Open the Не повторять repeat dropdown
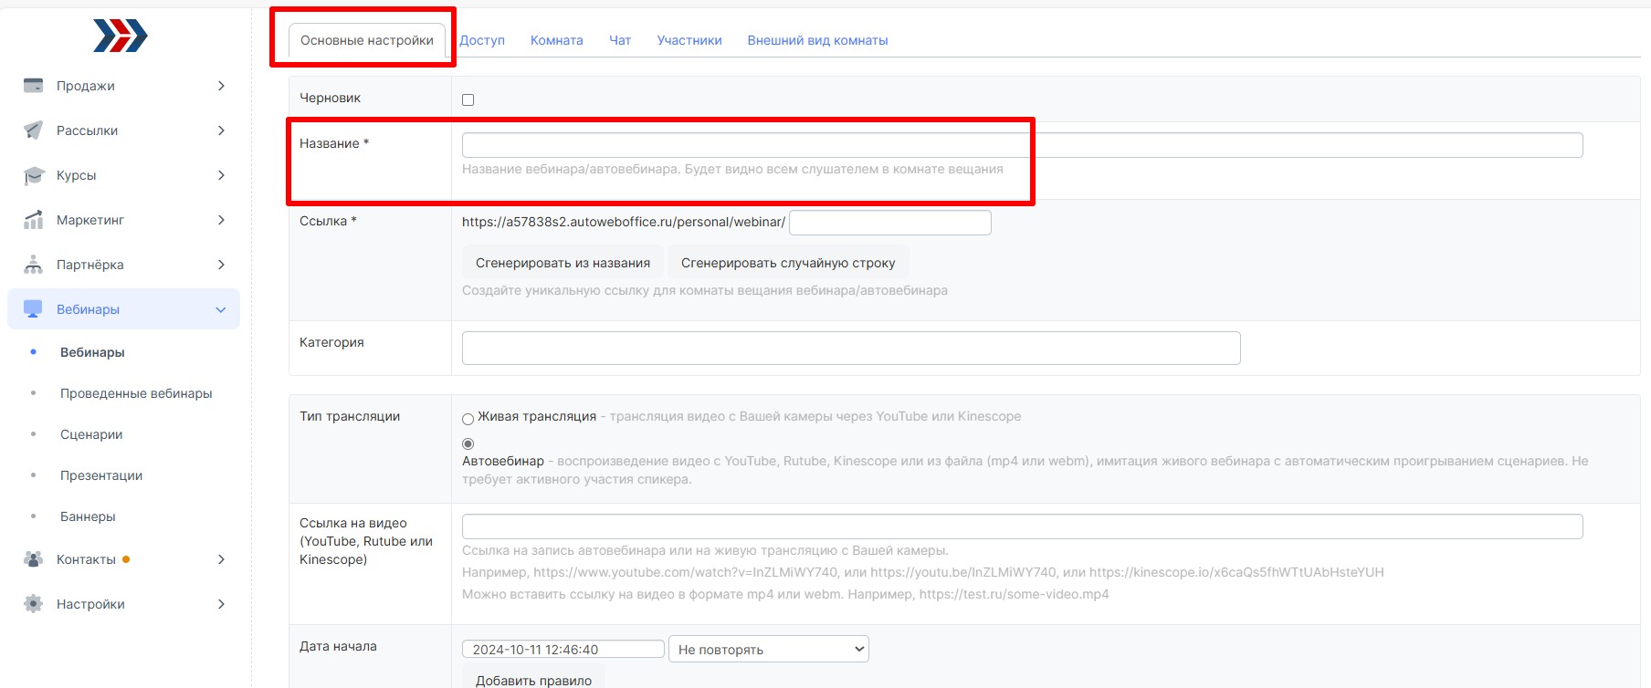The width and height of the screenshot is (1651, 688). coord(768,650)
